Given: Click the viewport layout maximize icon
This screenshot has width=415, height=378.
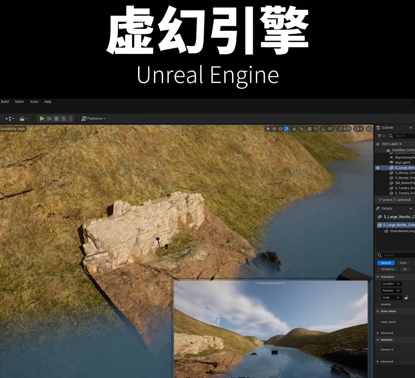Looking at the screenshot, I should click(x=369, y=129).
